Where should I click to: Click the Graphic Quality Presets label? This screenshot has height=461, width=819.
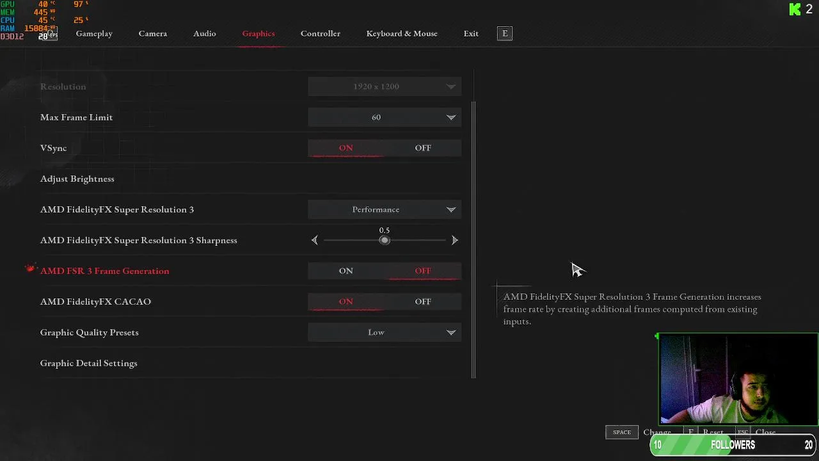(90, 332)
